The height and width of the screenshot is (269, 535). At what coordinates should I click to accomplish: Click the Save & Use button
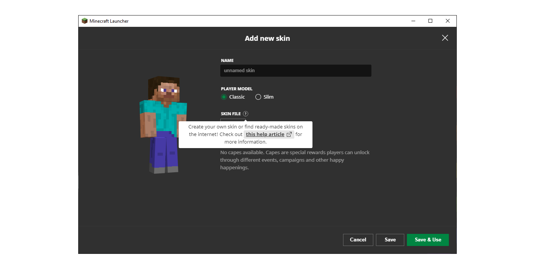[428, 240]
